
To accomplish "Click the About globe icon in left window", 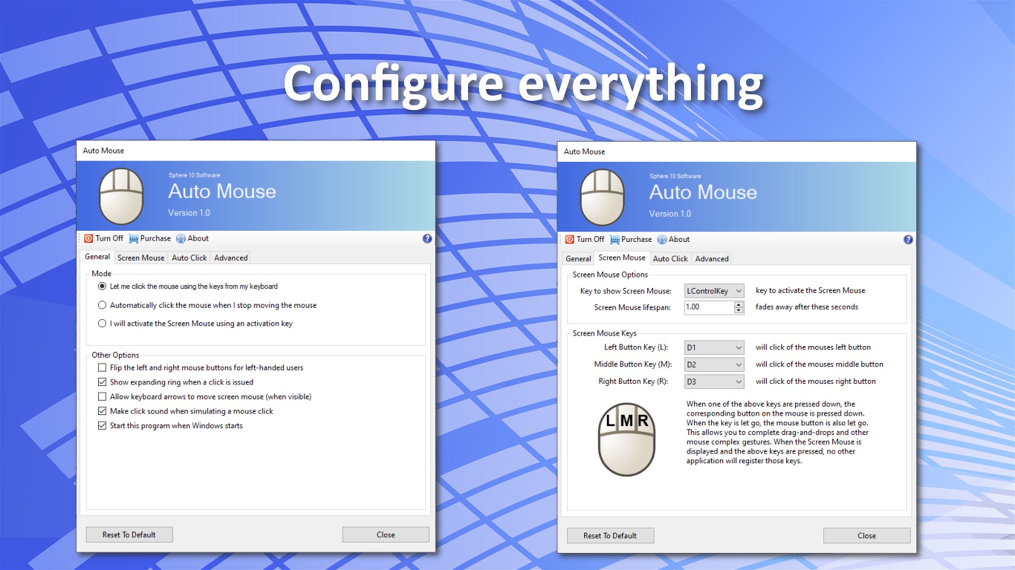I will pos(181,239).
